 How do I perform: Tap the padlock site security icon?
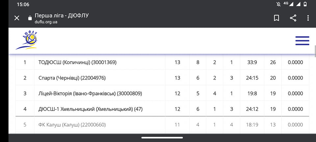(30, 18)
